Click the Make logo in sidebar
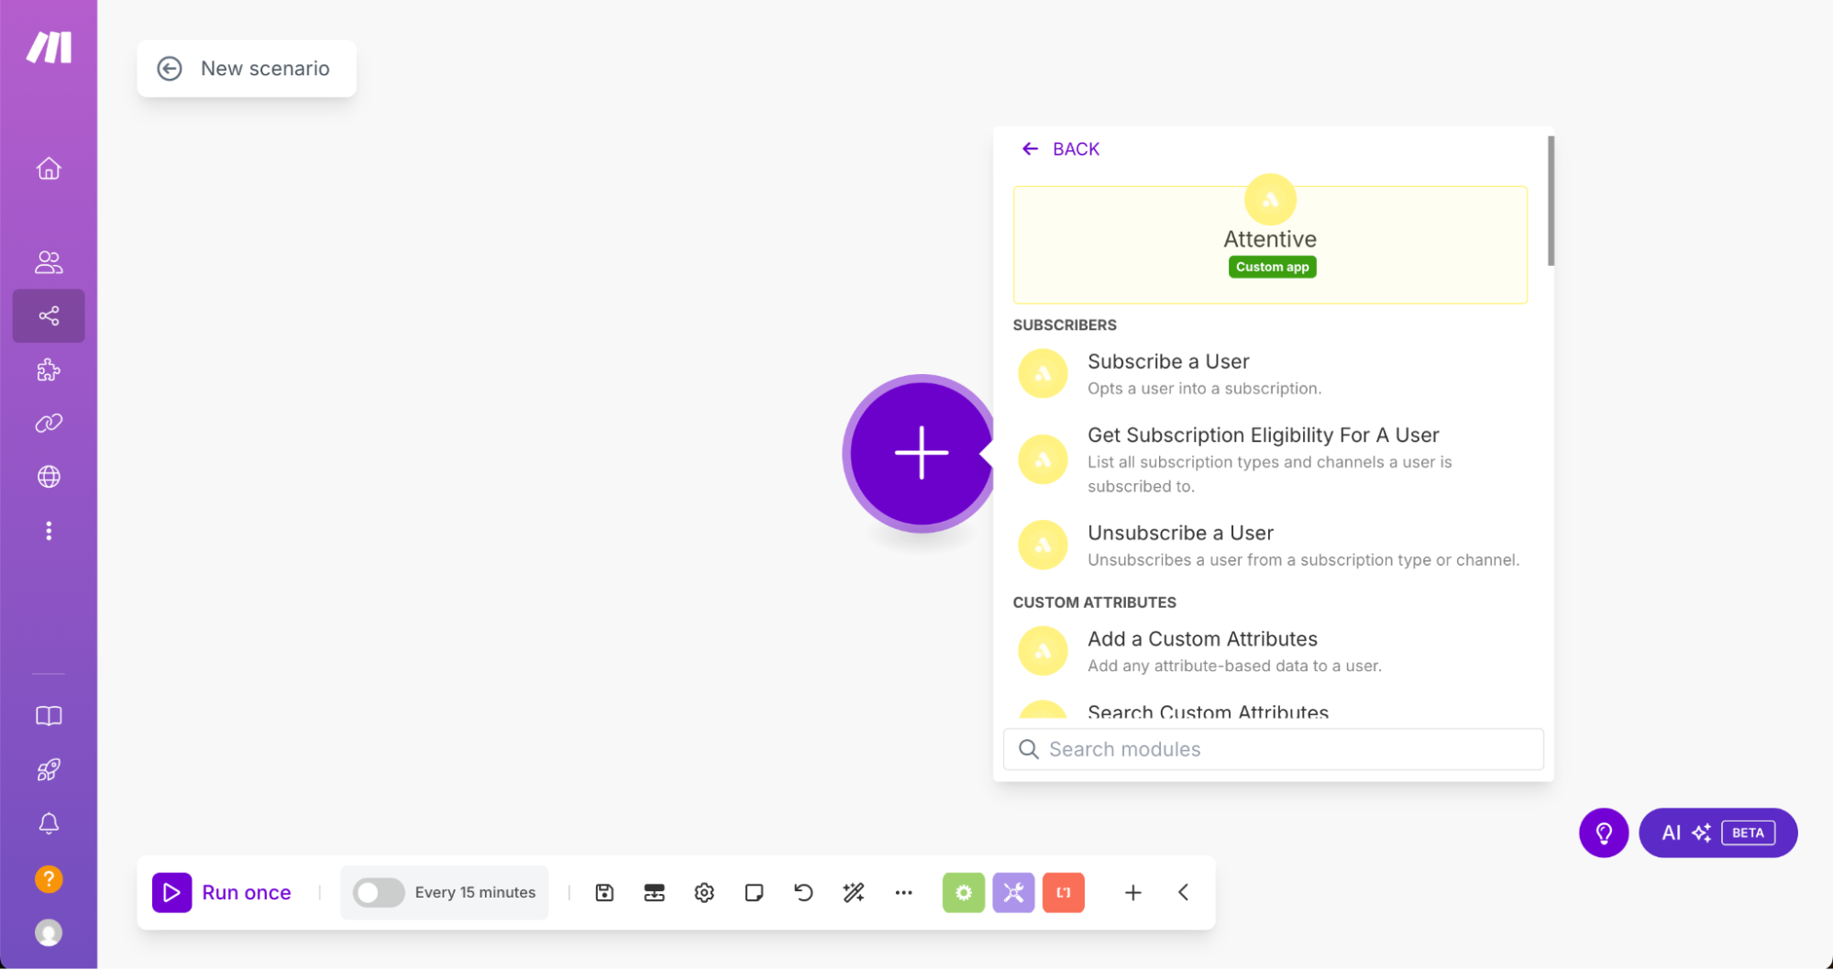Screen dimensions: 1833x970 tap(49, 47)
